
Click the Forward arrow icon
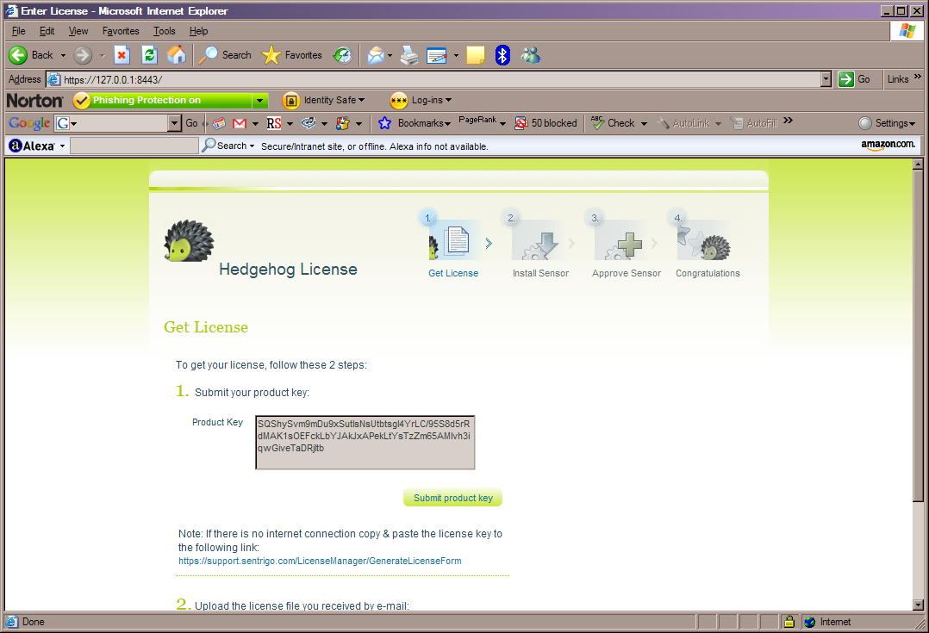(83, 55)
